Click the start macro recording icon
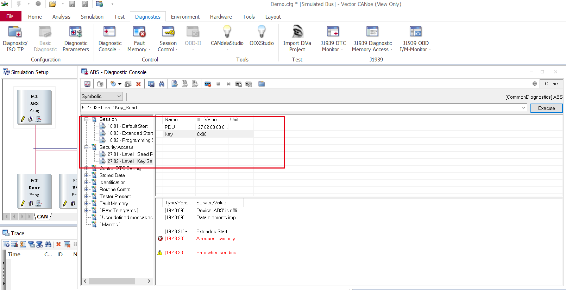Viewport: 566px width, 290px height. point(208,84)
